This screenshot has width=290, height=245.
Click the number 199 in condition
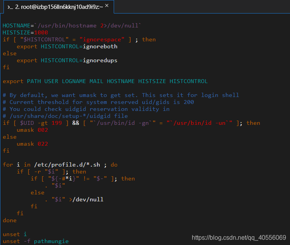56,123
